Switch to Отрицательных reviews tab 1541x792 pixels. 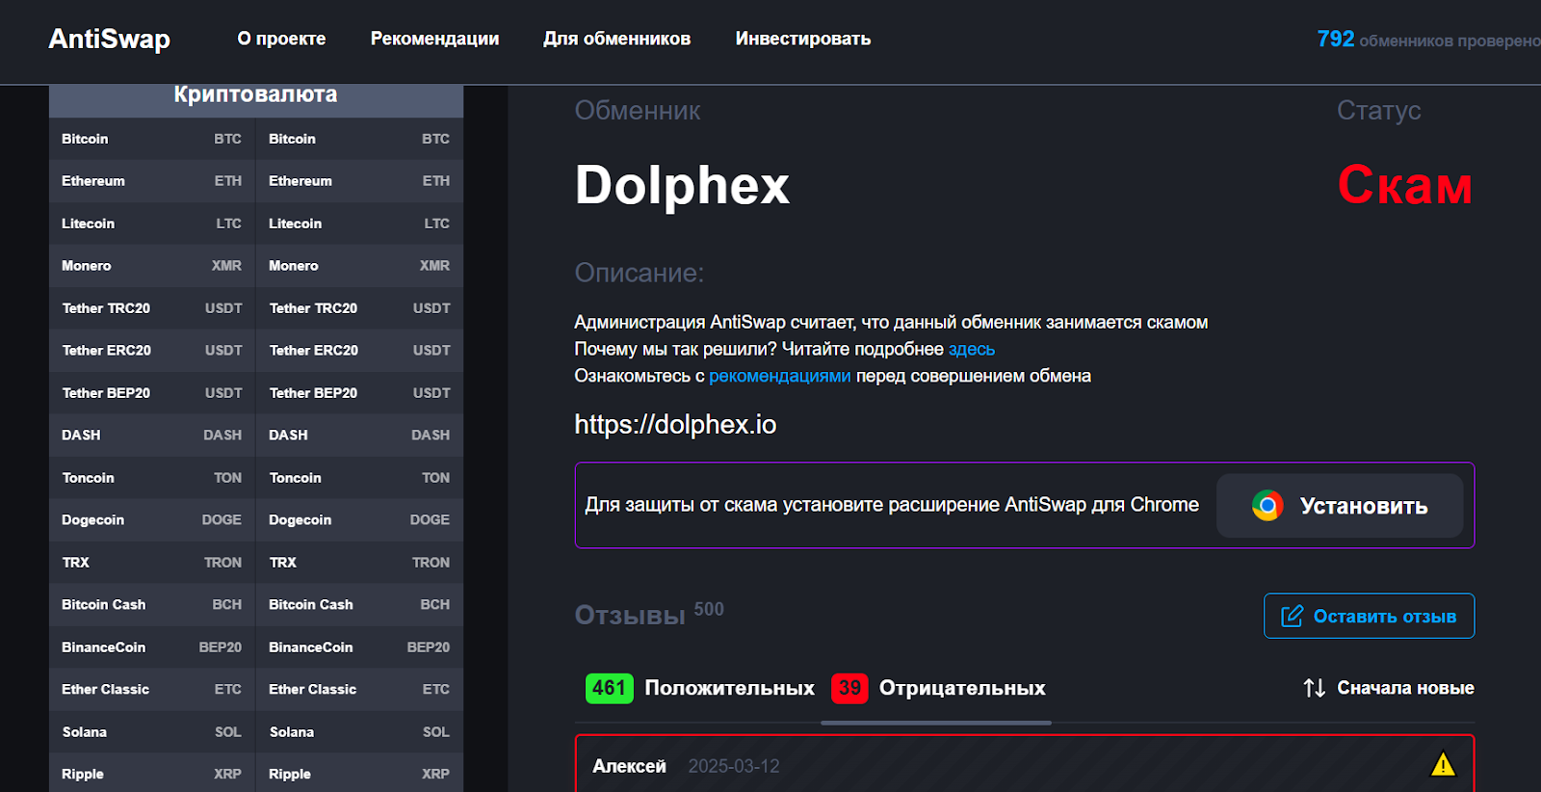[x=939, y=688]
